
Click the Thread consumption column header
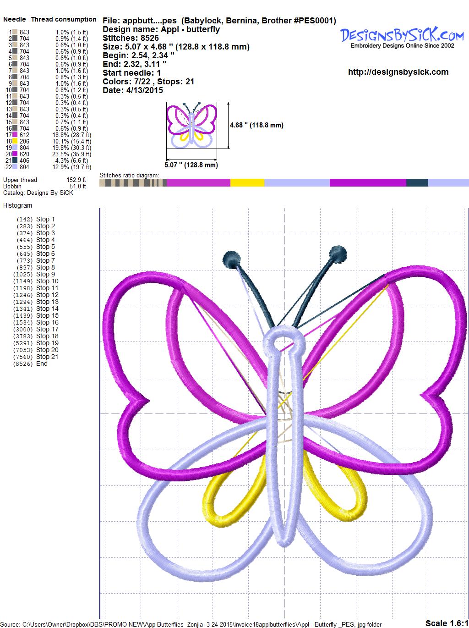(64, 19)
